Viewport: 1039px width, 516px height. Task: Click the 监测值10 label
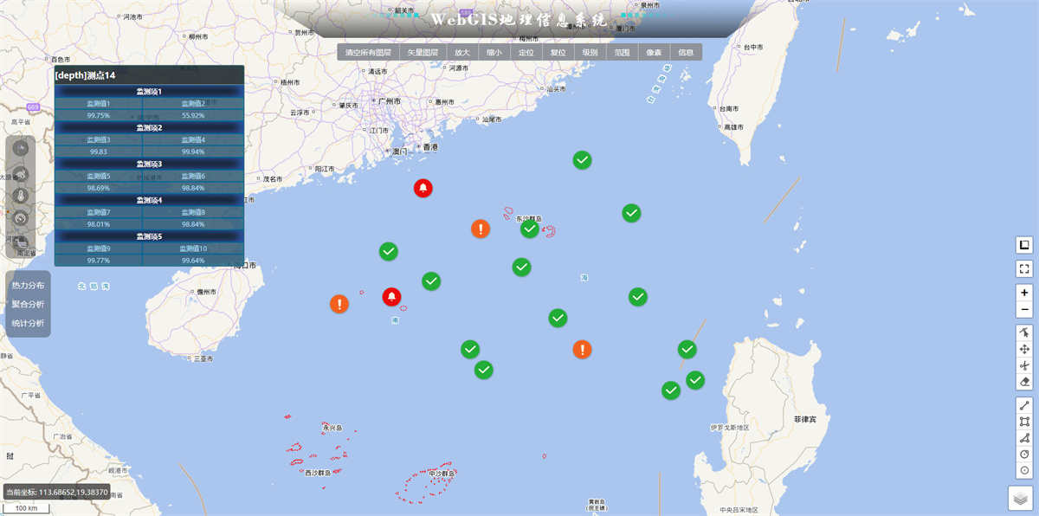click(193, 248)
